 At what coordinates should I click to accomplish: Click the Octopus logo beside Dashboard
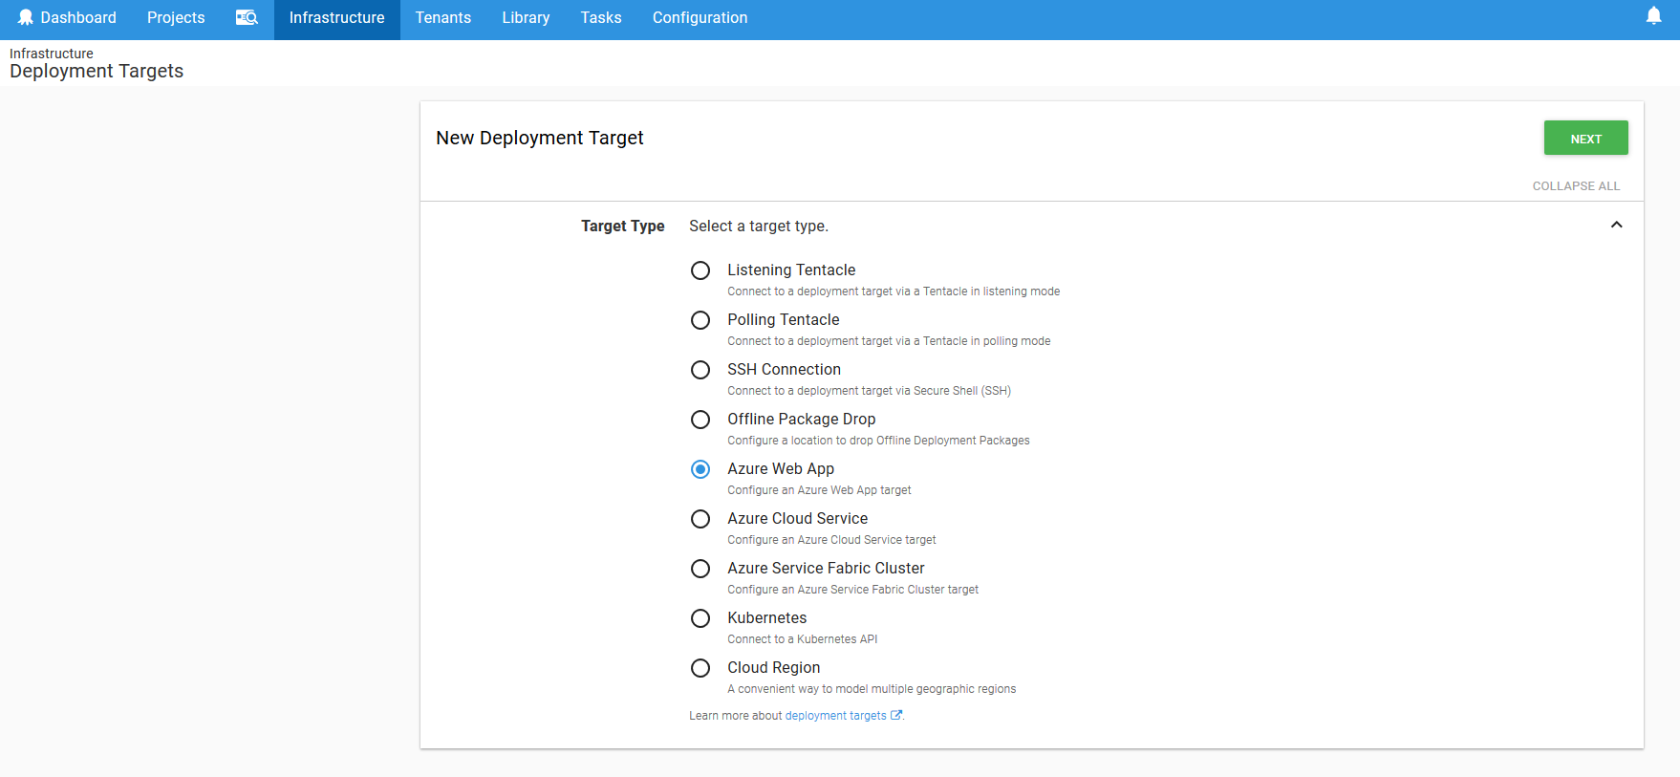coord(26,17)
